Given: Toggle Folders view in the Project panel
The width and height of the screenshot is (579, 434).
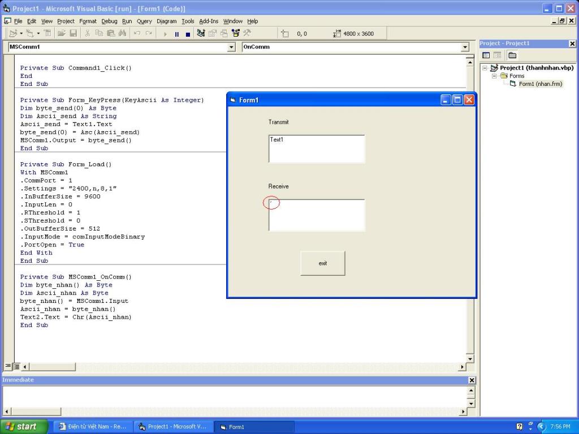Looking at the screenshot, I should pyautogui.click(x=512, y=55).
